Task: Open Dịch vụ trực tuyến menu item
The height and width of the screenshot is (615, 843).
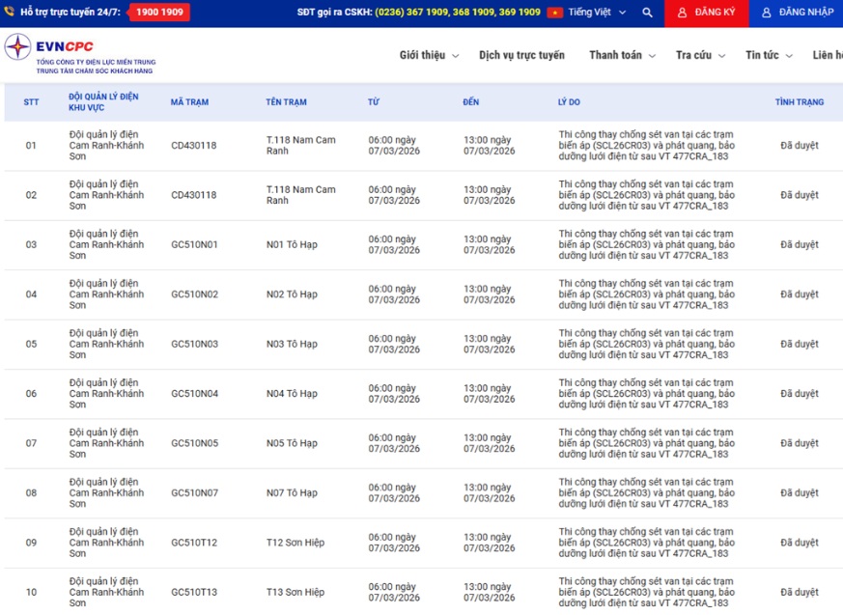Action: point(521,55)
